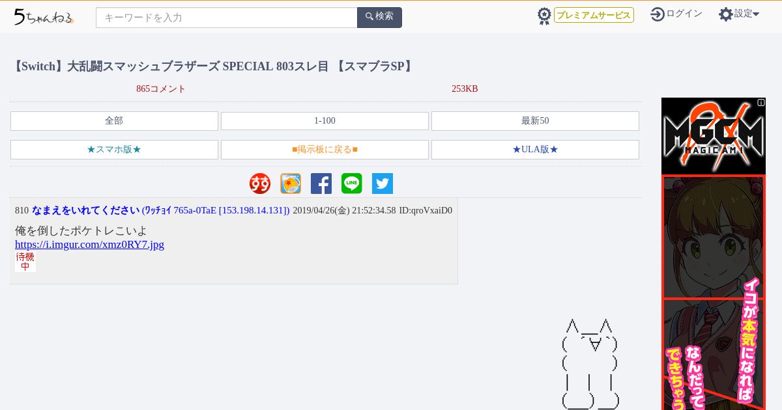Click the orange-bordered app share icon

point(291,184)
